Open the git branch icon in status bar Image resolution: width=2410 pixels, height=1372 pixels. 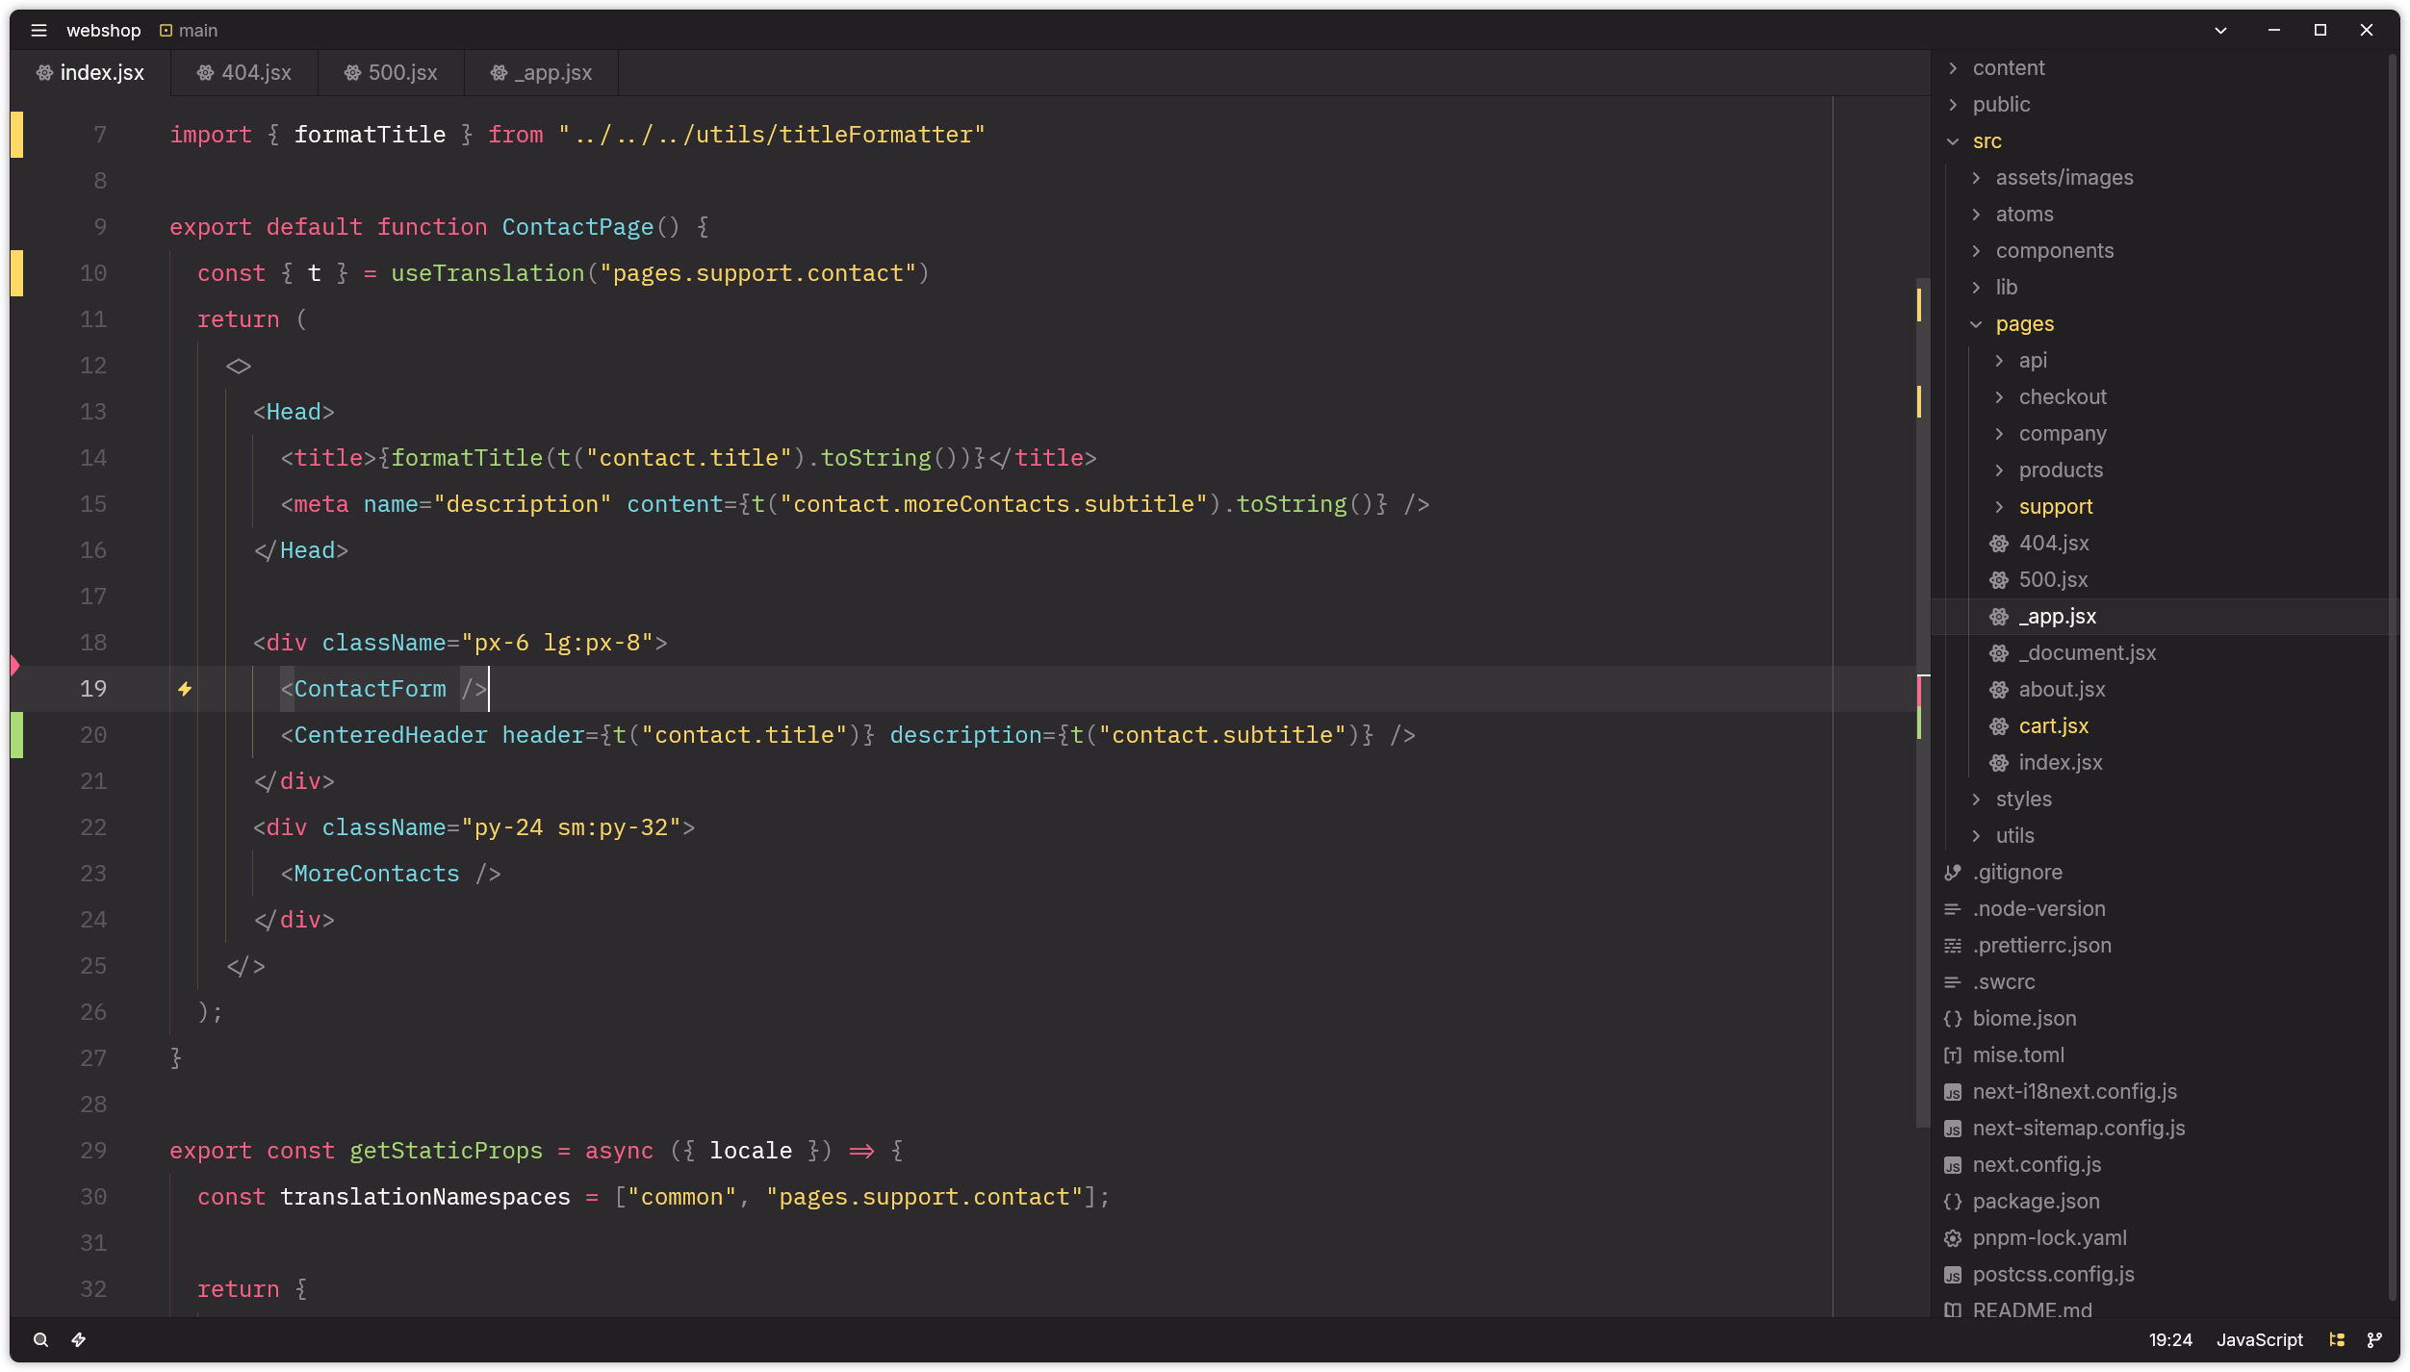[2374, 1339]
